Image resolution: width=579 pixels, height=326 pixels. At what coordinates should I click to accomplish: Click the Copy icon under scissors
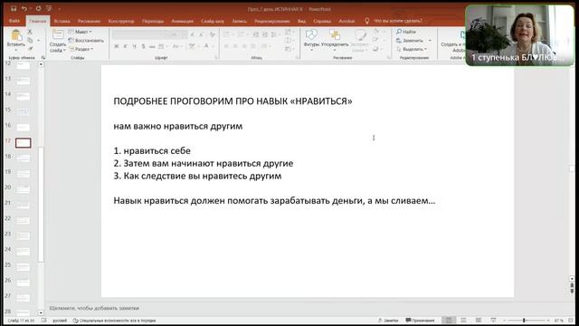pyautogui.click(x=30, y=40)
